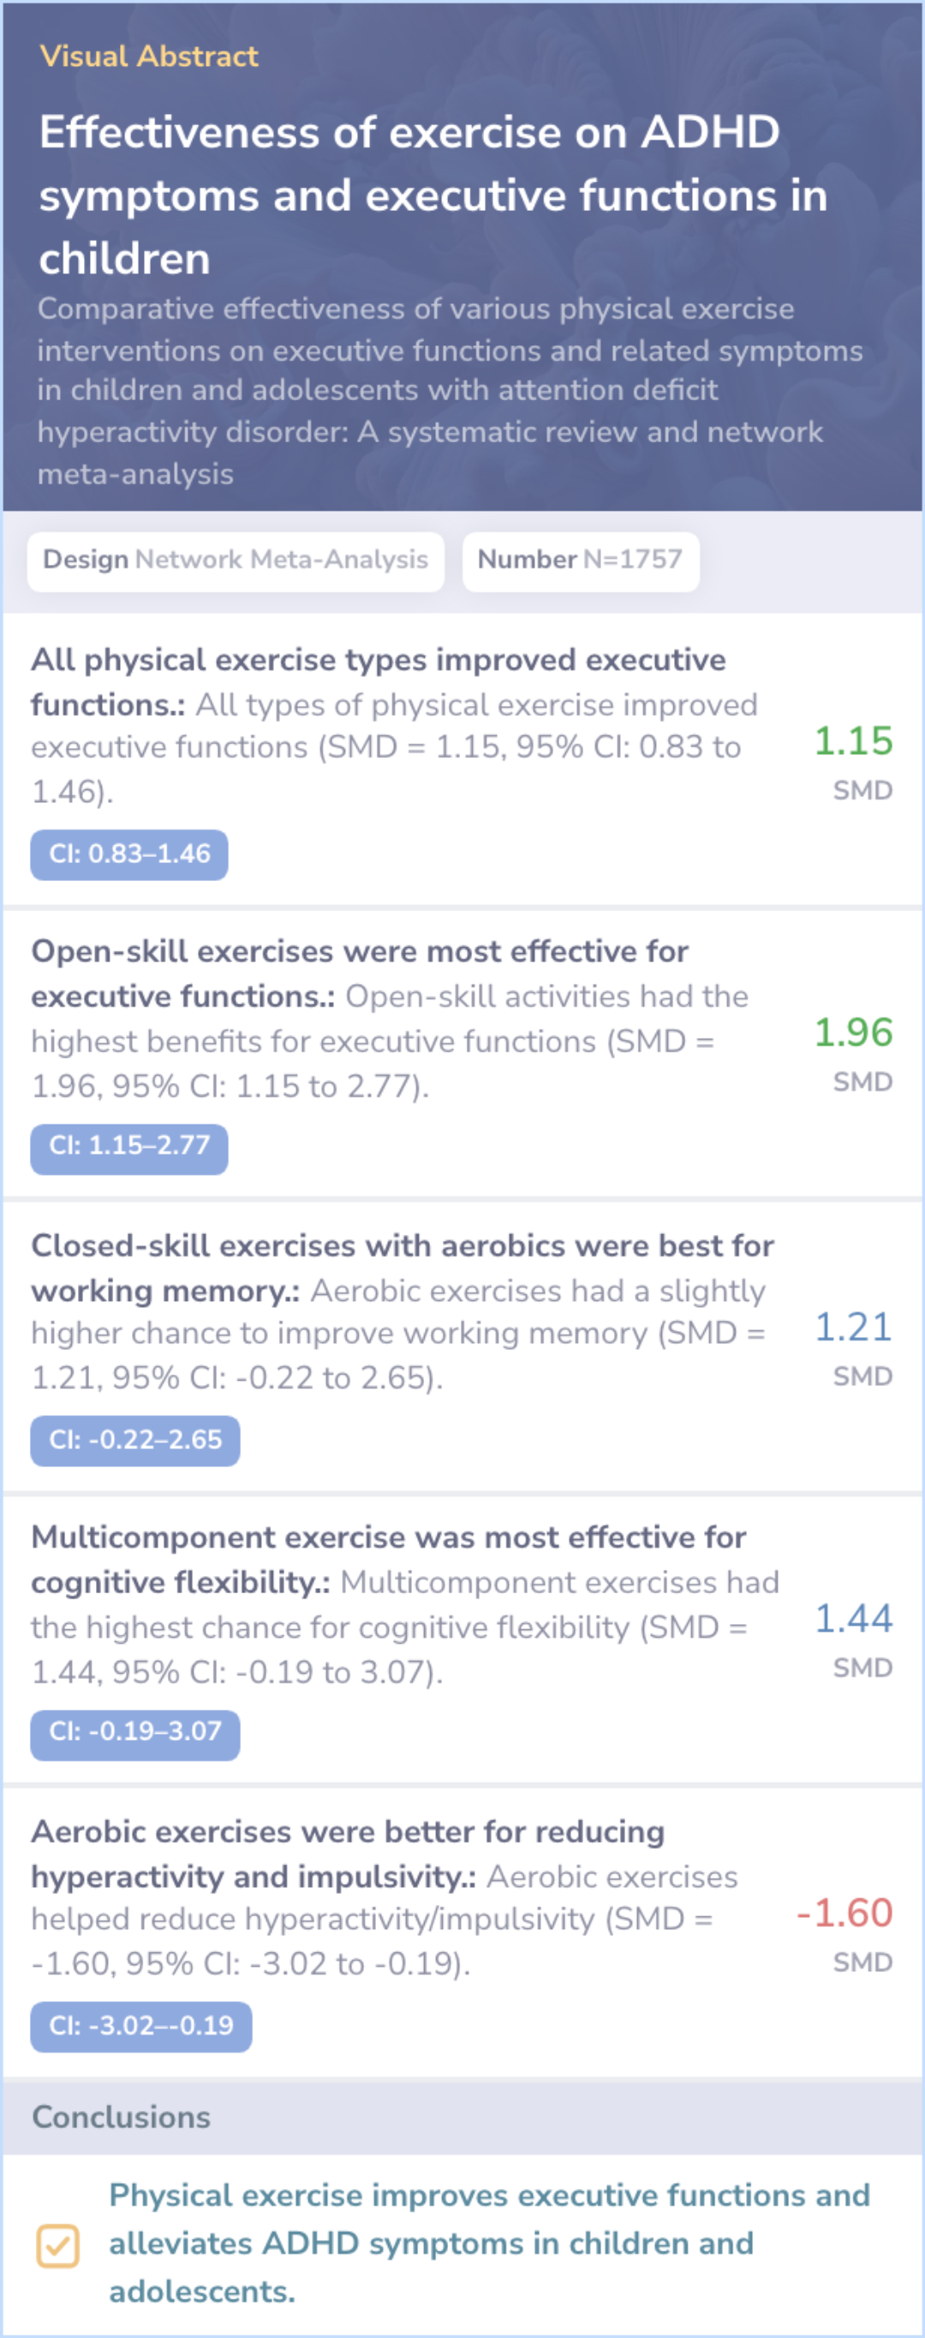Click the CI: -3.02–-0.19 pill
Screen dimensions: 925x2338
click(x=141, y=2027)
